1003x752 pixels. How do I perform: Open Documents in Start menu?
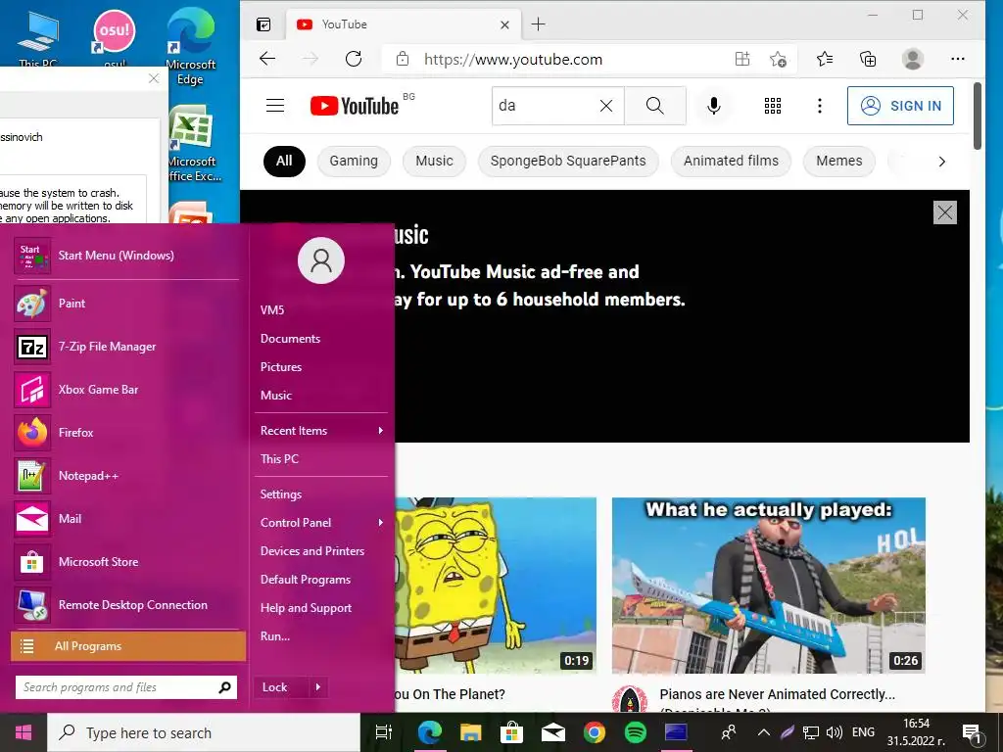tap(290, 338)
